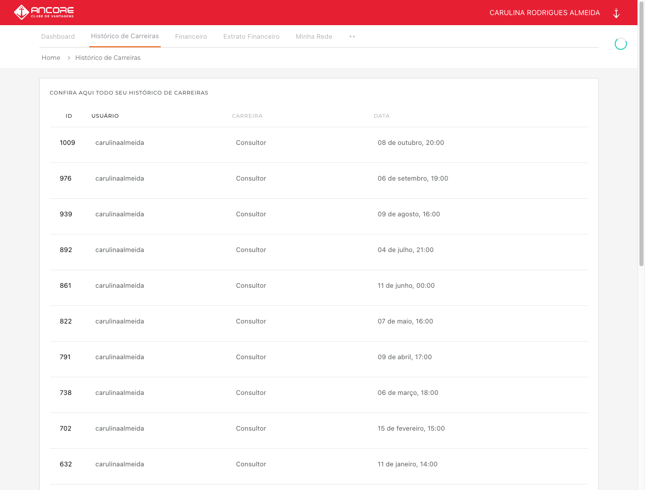Open the more tabs ellipsis menu
Screen dimensions: 645x490
pos(352,37)
